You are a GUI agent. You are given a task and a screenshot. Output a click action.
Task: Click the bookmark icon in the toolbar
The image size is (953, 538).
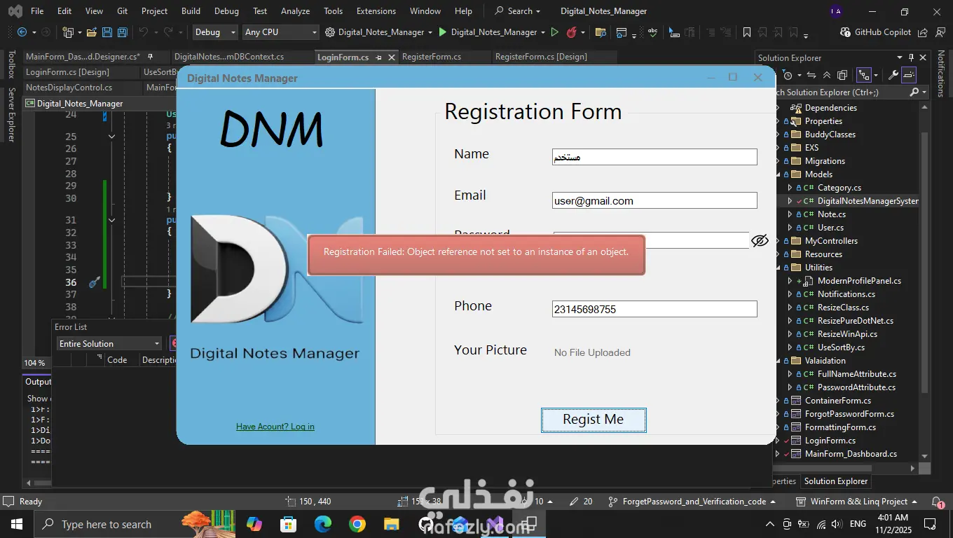click(x=747, y=32)
